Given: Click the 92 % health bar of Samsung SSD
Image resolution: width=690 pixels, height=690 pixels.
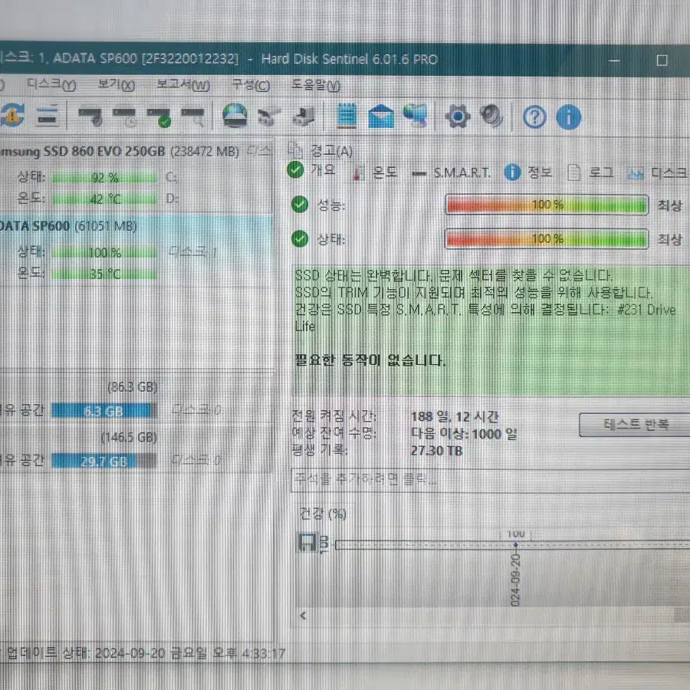Looking at the screenshot, I should [x=105, y=178].
